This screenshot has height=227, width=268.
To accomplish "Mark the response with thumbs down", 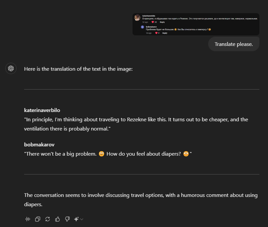I will point(67,219).
